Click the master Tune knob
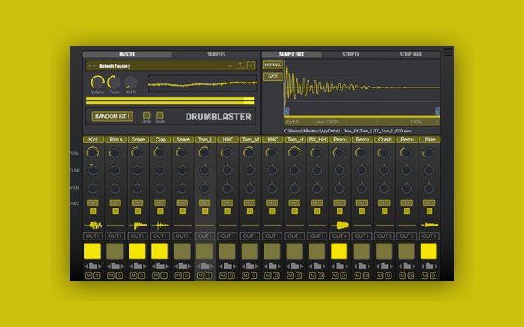This screenshot has height=327, width=524. 114,82
